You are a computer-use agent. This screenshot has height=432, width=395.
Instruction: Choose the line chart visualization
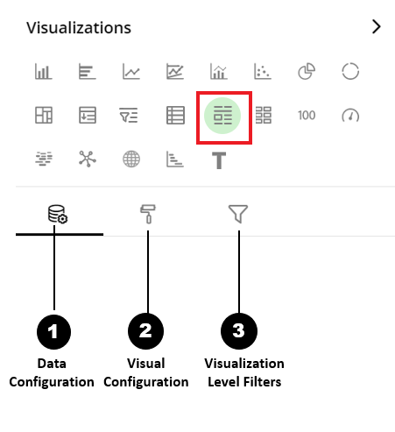131,72
